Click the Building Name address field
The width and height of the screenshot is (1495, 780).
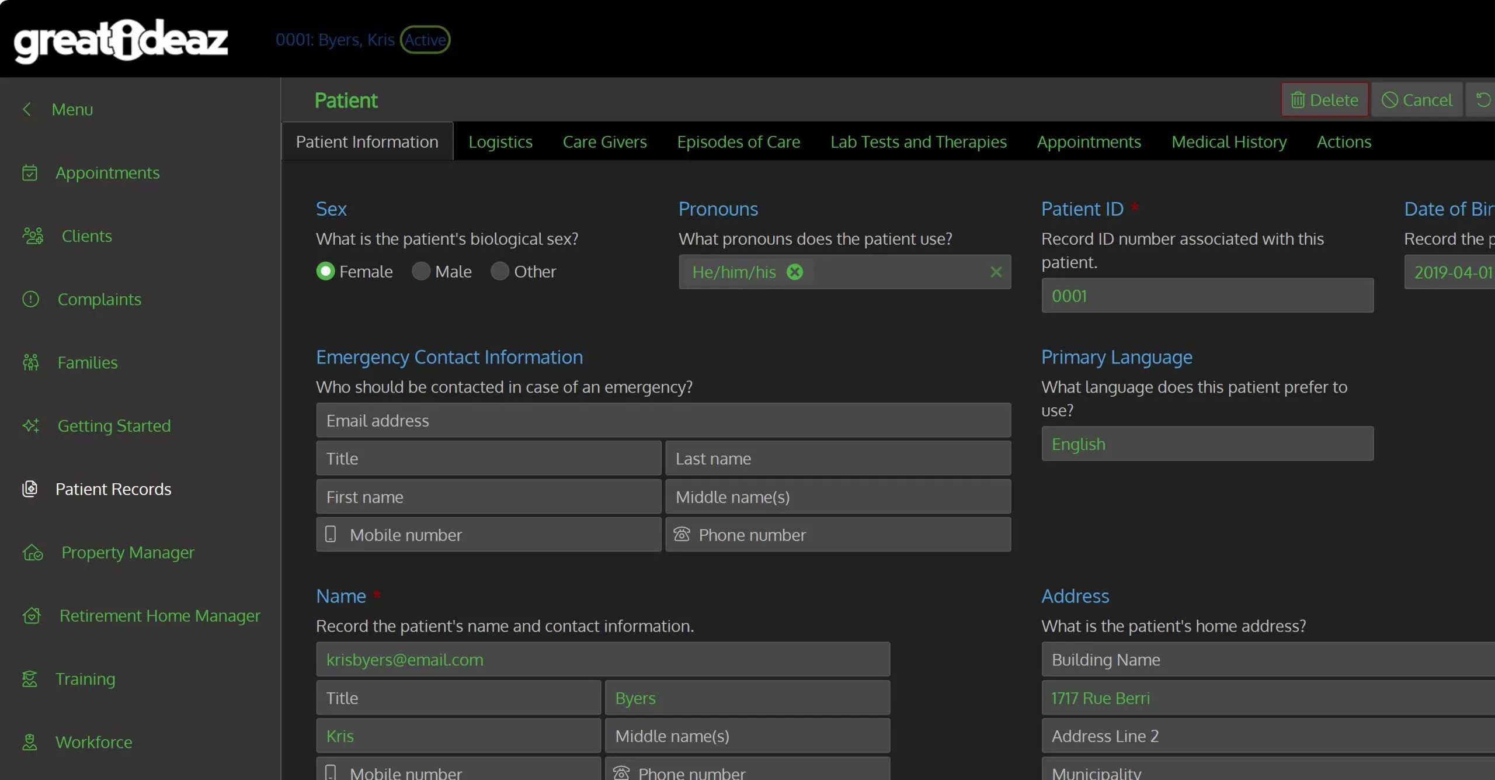[x=1268, y=660]
